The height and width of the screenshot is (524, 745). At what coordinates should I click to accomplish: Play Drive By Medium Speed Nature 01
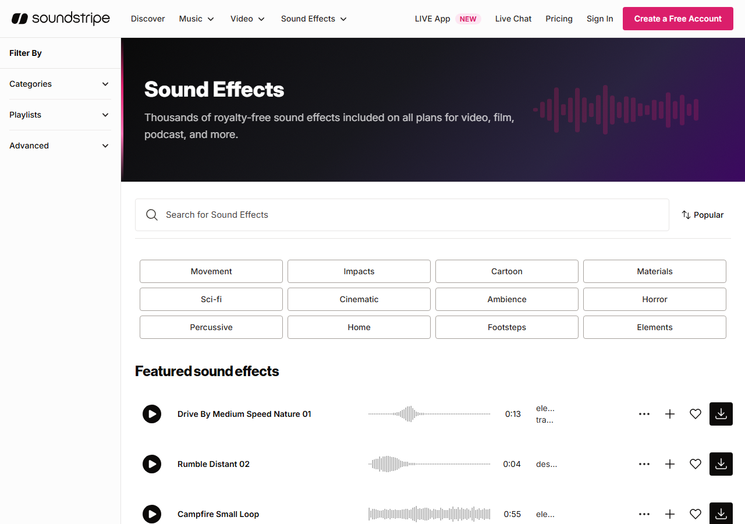point(152,414)
